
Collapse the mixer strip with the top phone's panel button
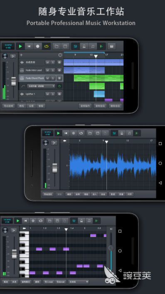point(13,56)
